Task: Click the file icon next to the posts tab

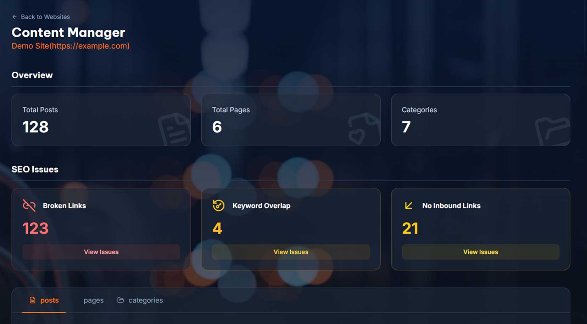Action: click(32, 300)
